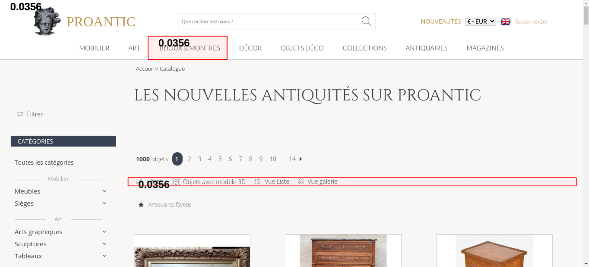Go to page 3

(x=199, y=159)
